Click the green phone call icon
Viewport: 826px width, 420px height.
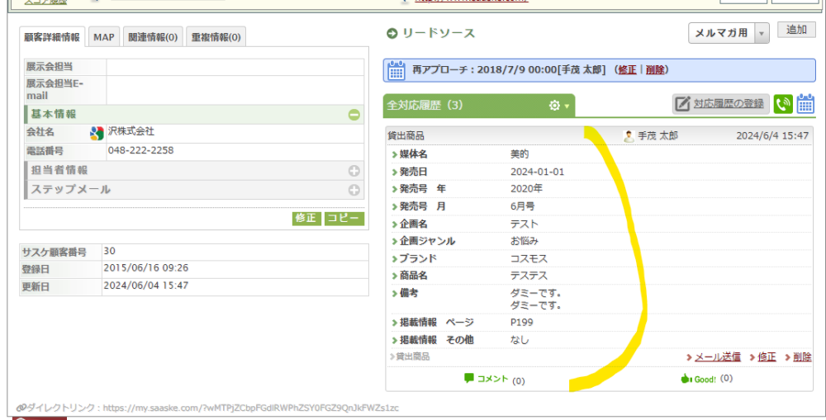[x=783, y=104]
